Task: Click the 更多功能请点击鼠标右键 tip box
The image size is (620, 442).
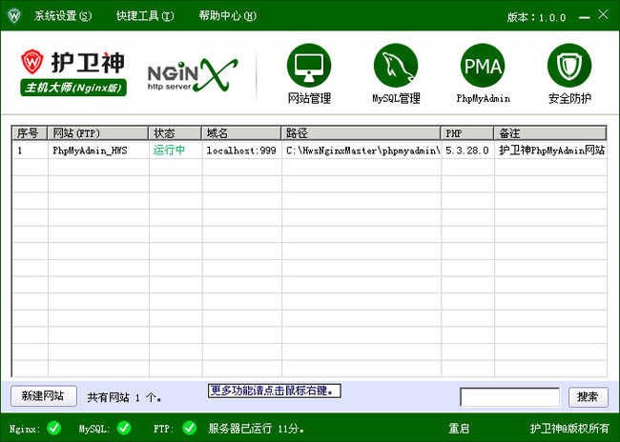Action: [x=275, y=391]
